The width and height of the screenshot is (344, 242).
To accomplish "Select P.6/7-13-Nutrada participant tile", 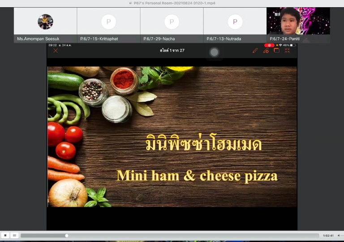I will 235,25.
